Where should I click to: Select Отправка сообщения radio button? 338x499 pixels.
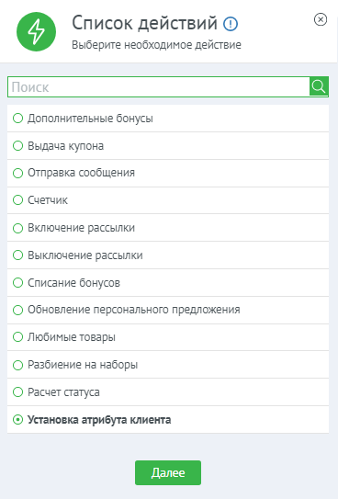point(17,173)
